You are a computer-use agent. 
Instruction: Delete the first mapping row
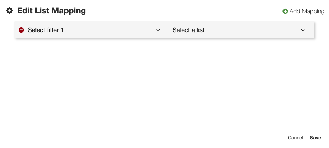coord(21,30)
